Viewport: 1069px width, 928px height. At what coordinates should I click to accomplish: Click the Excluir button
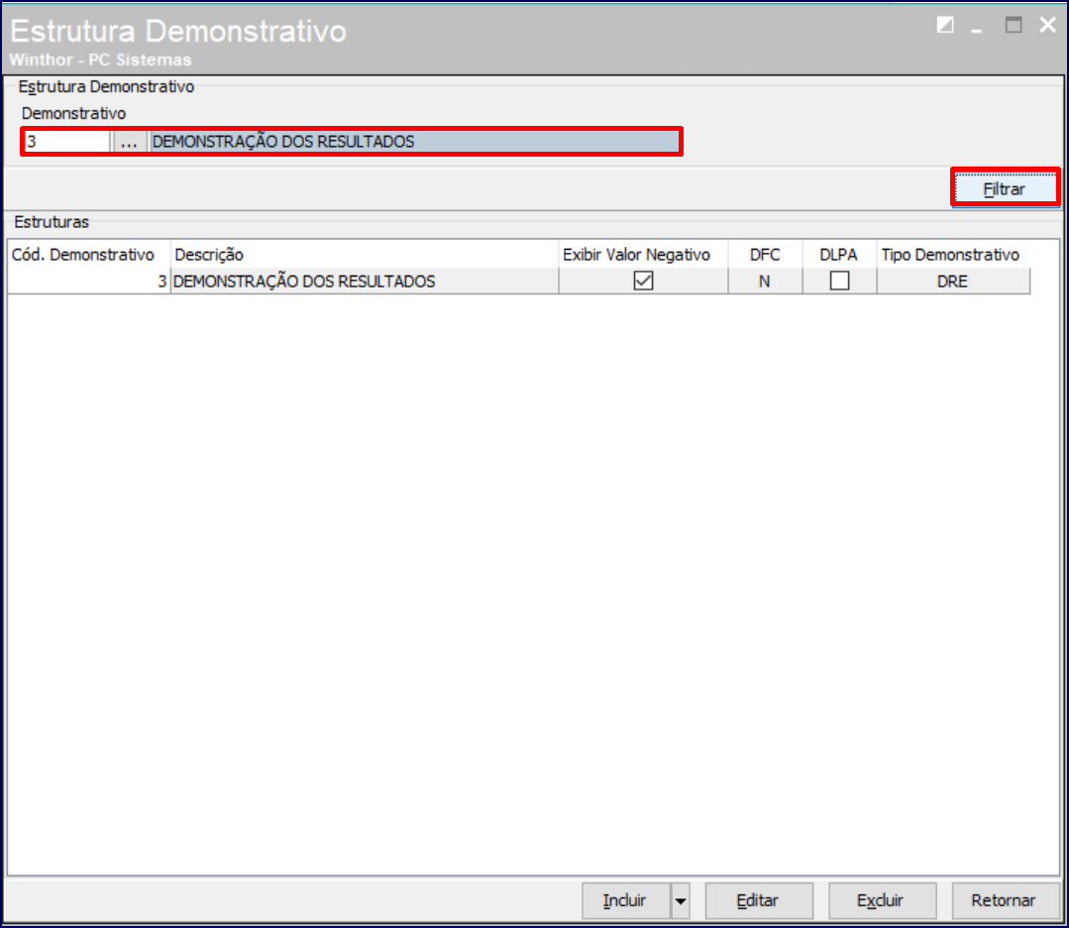[x=882, y=900]
